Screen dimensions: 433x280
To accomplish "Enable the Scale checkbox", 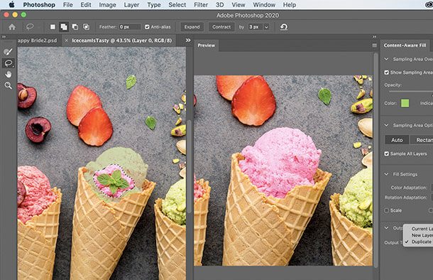I will coord(387,210).
